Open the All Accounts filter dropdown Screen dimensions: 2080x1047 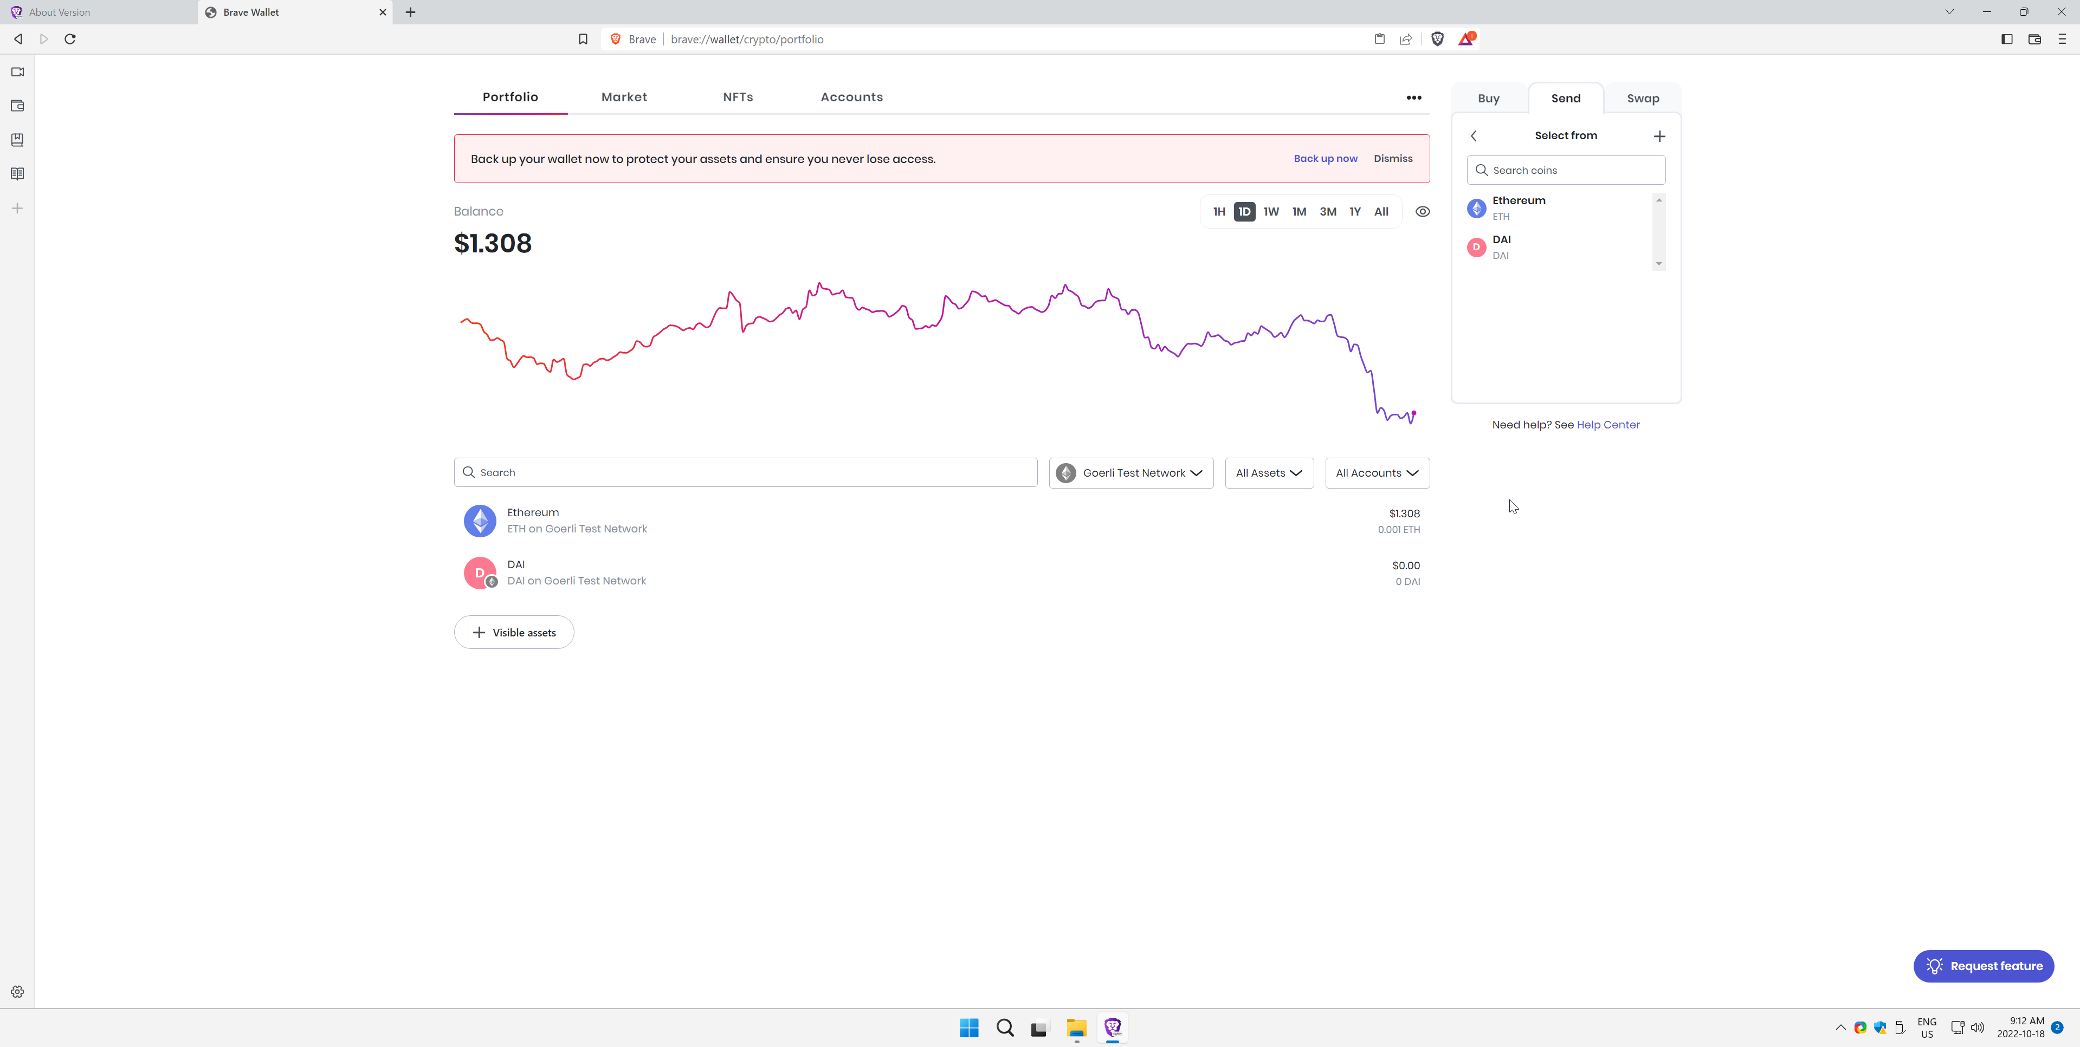[x=1377, y=473]
